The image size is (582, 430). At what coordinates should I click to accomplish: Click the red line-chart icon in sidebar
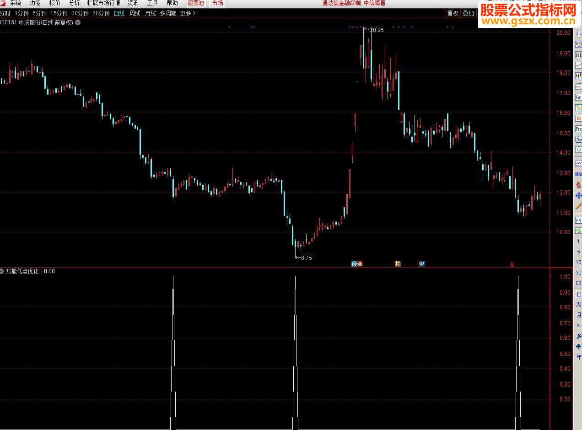[x=578, y=64]
